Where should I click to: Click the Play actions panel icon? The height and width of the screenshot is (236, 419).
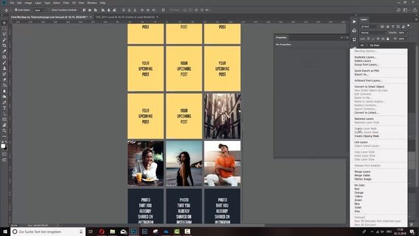coord(354,22)
